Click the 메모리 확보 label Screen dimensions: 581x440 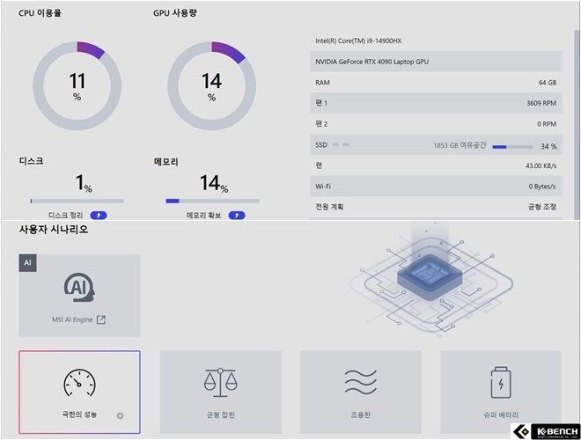pyautogui.click(x=204, y=216)
